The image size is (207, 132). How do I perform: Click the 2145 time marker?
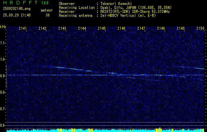(102, 28)
